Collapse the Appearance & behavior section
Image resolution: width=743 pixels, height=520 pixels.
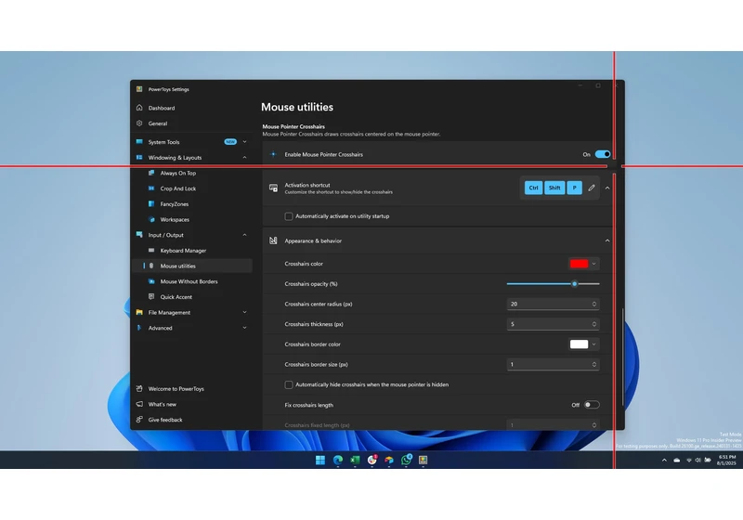coord(607,240)
